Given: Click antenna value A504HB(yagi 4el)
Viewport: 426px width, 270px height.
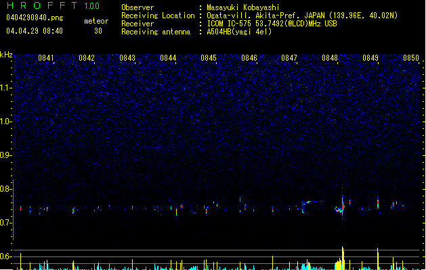Looking at the screenshot, I should click(239, 32).
